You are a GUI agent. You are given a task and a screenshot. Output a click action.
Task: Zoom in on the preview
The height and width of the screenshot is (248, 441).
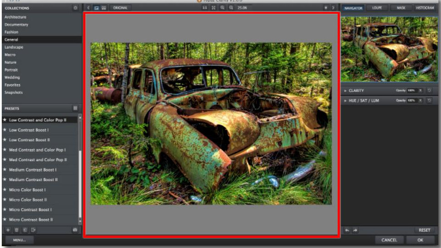[x=222, y=8]
